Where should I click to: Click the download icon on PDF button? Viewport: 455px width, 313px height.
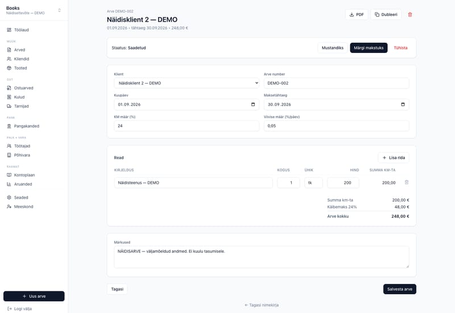(x=351, y=15)
